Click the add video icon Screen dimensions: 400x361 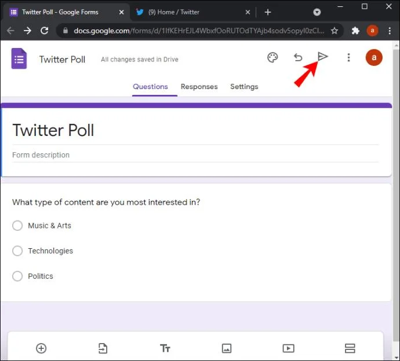pyautogui.click(x=288, y=348)
